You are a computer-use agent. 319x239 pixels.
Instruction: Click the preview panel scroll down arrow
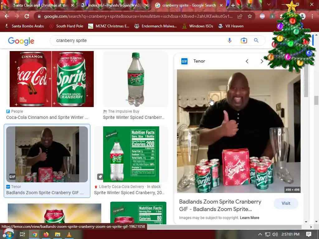click(307, 222)
